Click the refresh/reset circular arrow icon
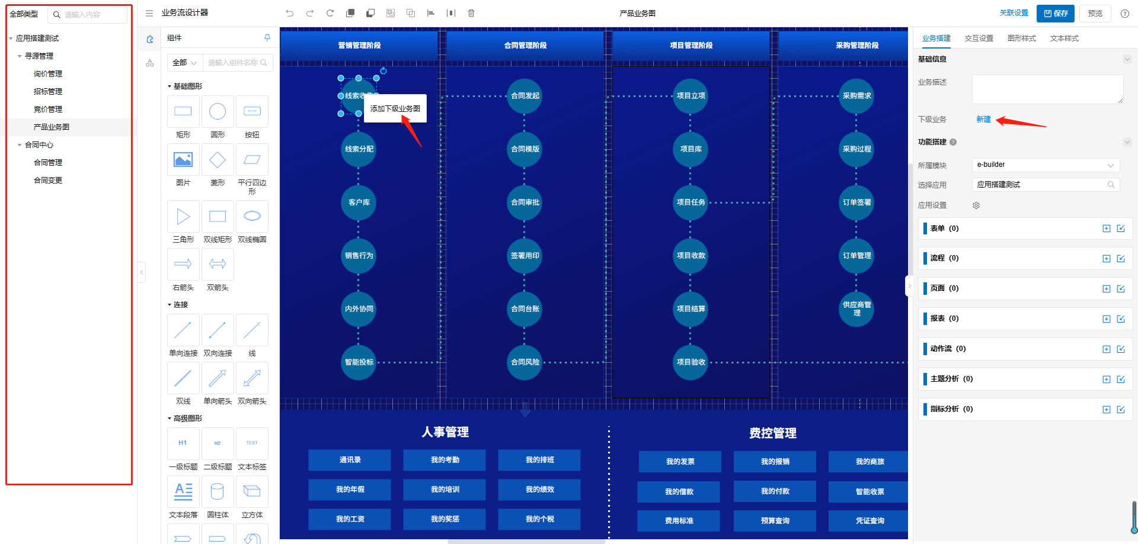Screen dimensions: 1138x544 point(330,13)
